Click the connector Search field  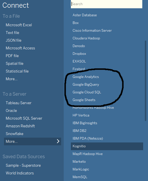[x=107, y=4]
